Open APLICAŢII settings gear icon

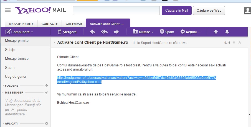(47, 123)
